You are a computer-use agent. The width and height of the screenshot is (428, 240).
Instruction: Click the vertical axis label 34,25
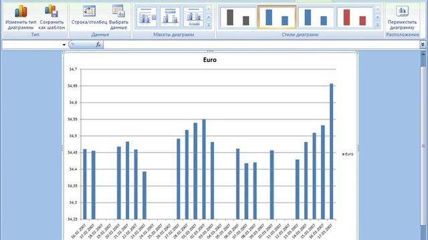[72, 219]
